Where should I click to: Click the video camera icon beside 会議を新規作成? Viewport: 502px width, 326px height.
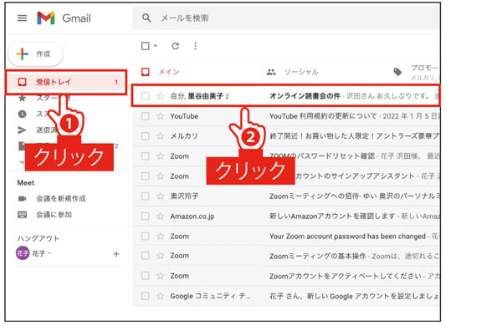click(x=22, y=199)
